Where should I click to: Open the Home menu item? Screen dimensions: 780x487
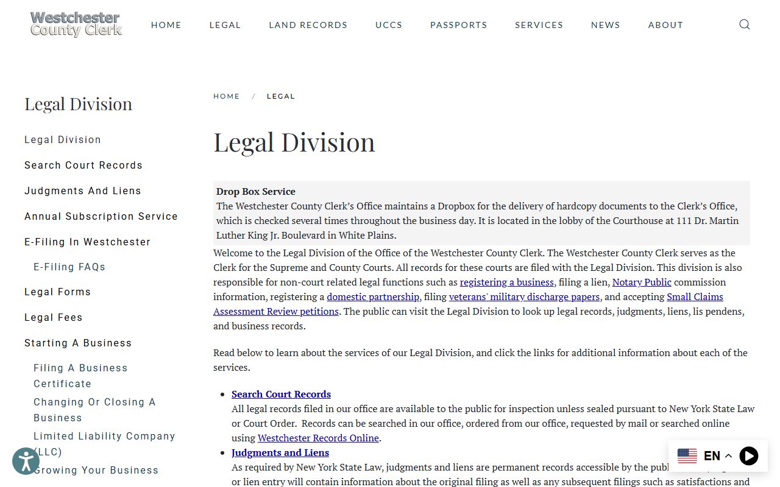[166, 25]
